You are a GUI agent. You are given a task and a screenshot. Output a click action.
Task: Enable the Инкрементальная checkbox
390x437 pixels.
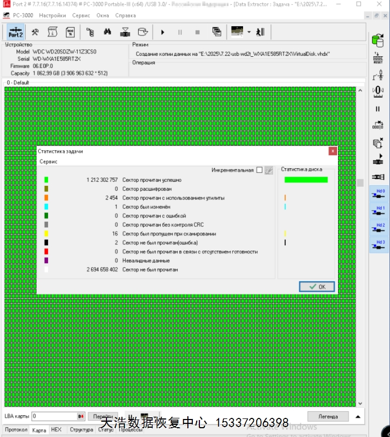tap(259, 170)
